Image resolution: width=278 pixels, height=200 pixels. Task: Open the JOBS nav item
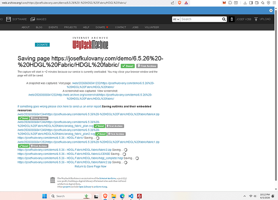(135, 27)
